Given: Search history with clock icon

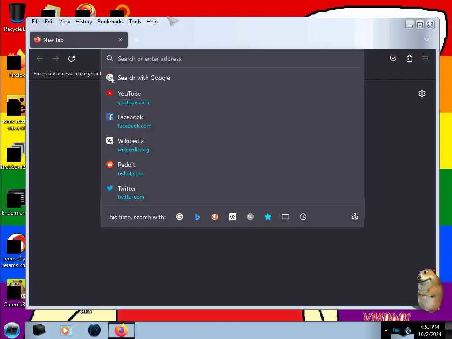Looking at the screenshot, I should (303, 217).
